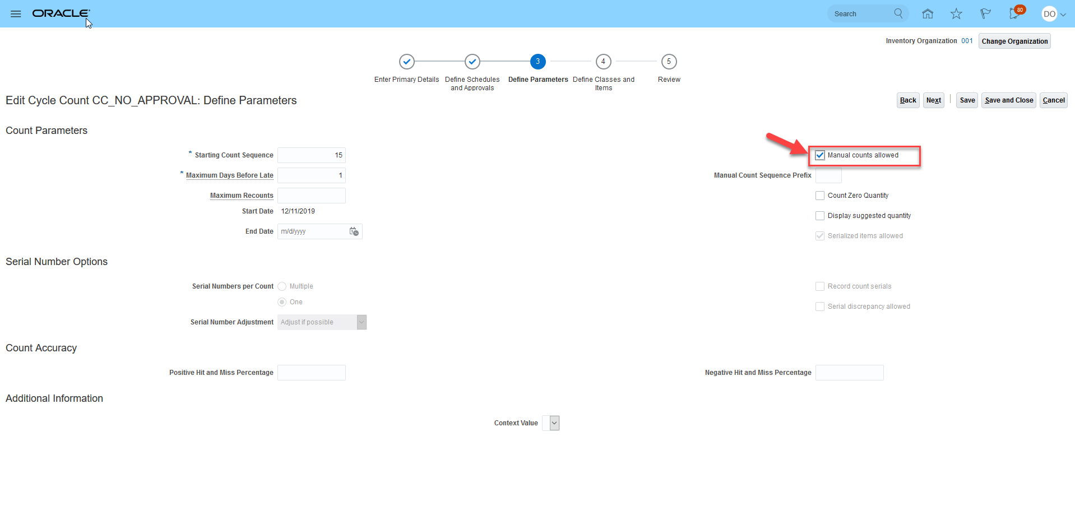Click the Starting Count Sequence field
Viewport: 1075px width, 506px height.
pos(312,155)
